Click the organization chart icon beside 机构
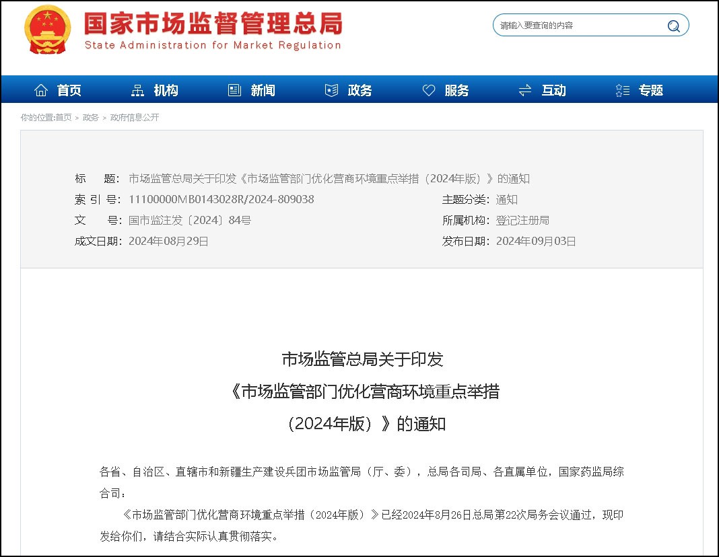719x557 pixels. click(x=138, y=90)
